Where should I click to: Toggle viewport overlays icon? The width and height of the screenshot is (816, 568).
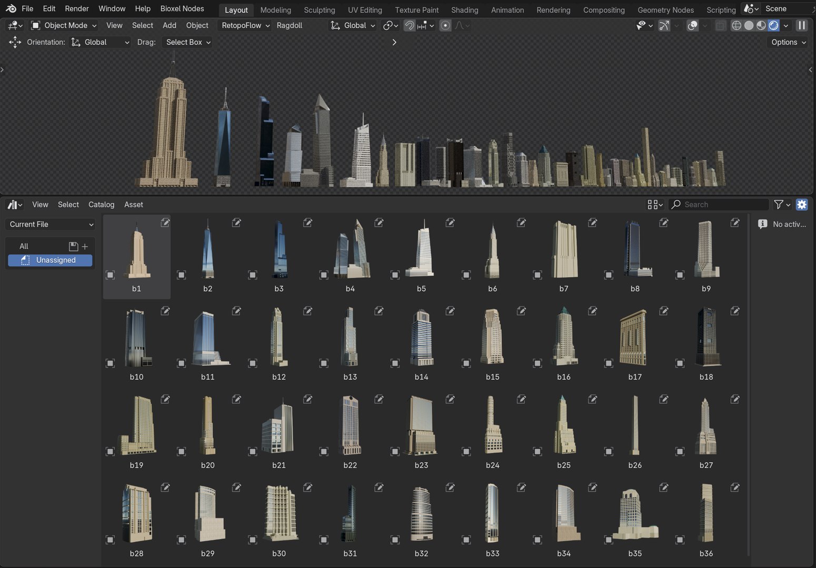click(693, 25)
